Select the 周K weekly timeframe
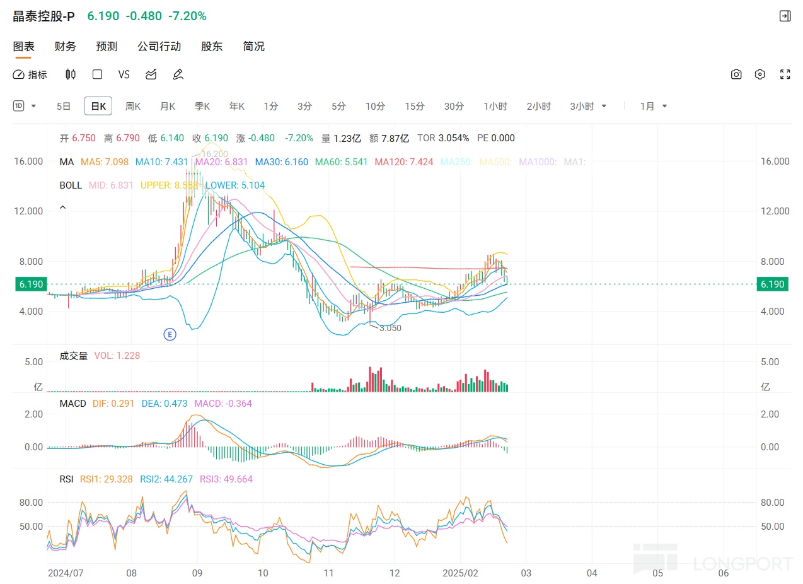This screenshot has width=803, height=584. (132, 106)
